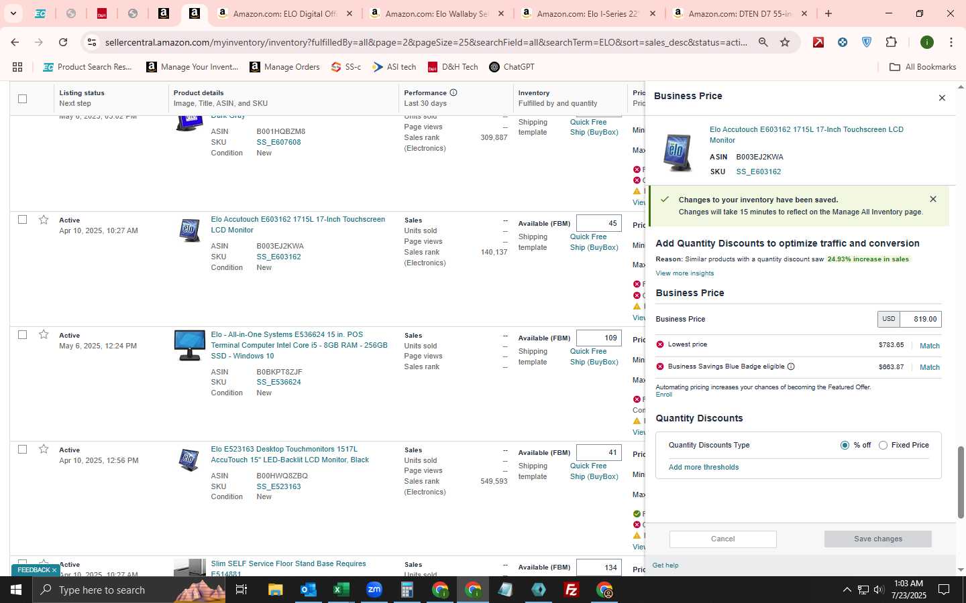Click the Save changes button

click(x=877, y=539)
